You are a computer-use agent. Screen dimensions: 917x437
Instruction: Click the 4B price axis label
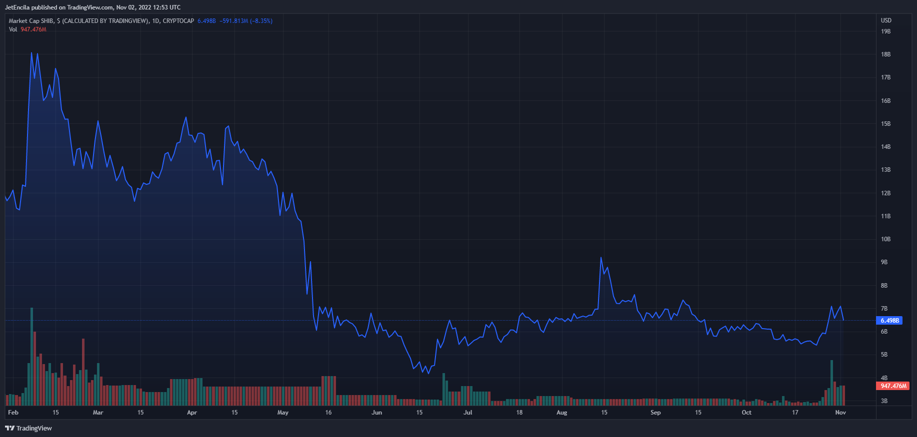[884, 378]
